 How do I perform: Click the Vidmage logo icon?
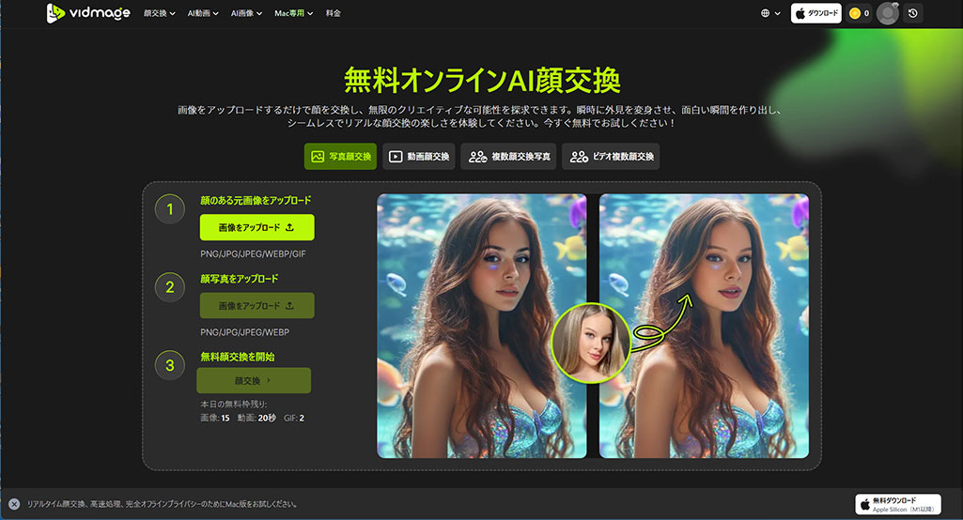click(55, 13)
